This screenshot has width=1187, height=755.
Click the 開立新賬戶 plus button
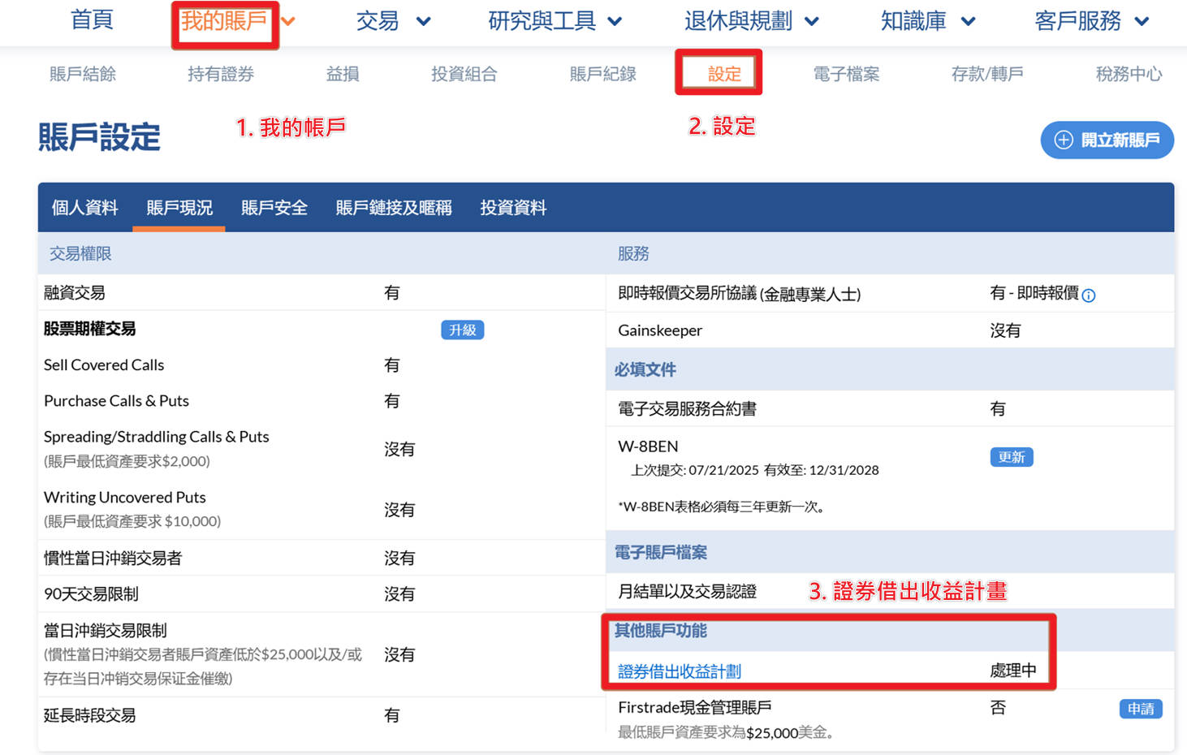(x=1107, y=140)
